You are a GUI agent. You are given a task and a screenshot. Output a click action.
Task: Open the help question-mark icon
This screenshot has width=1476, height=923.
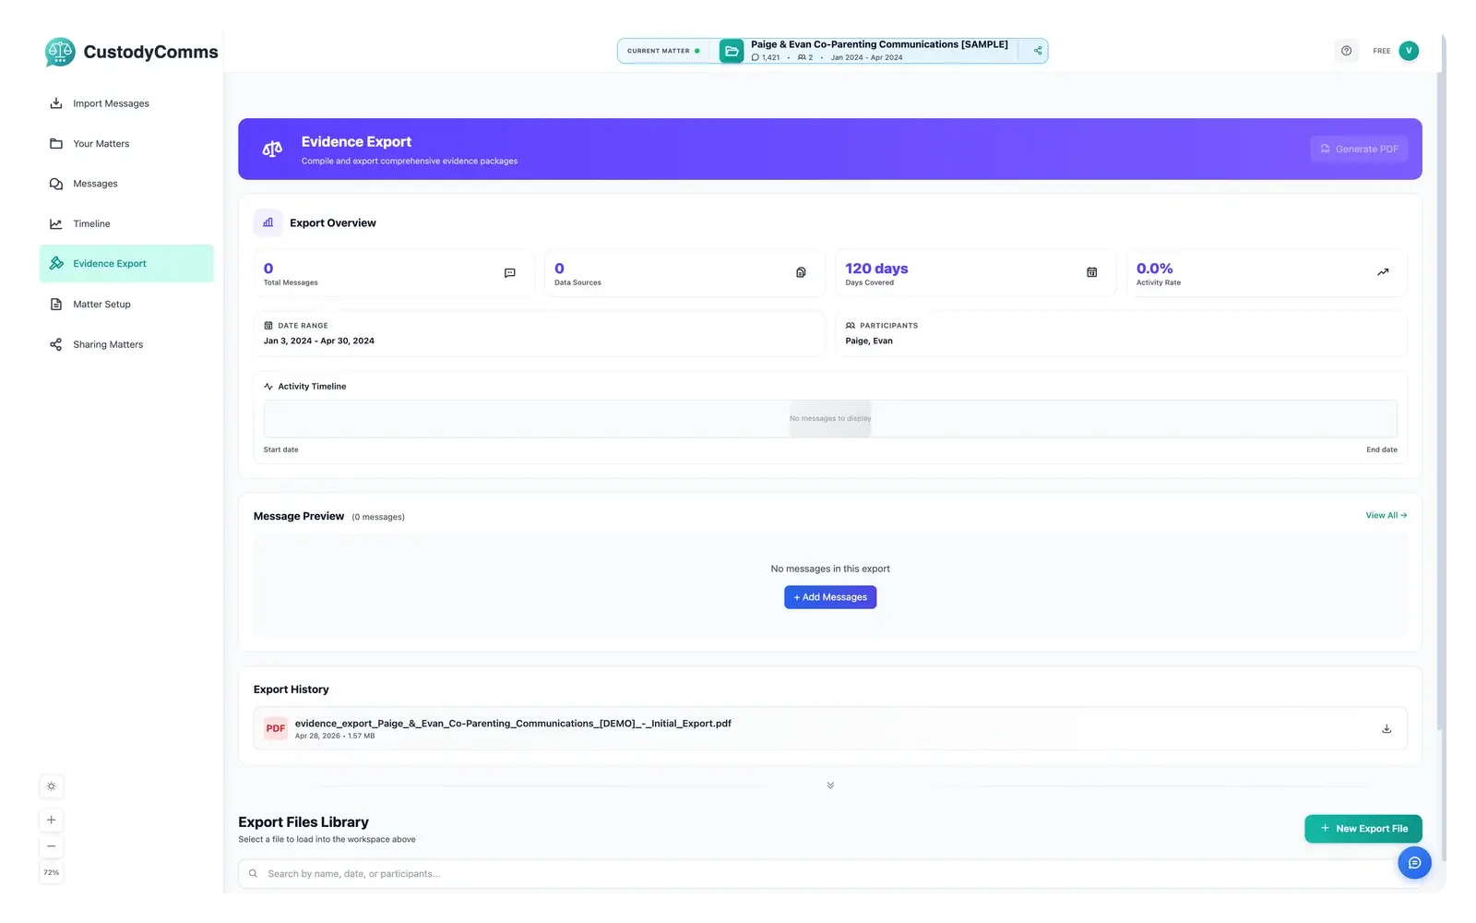pyautogui.click(x=1346, y=51)
